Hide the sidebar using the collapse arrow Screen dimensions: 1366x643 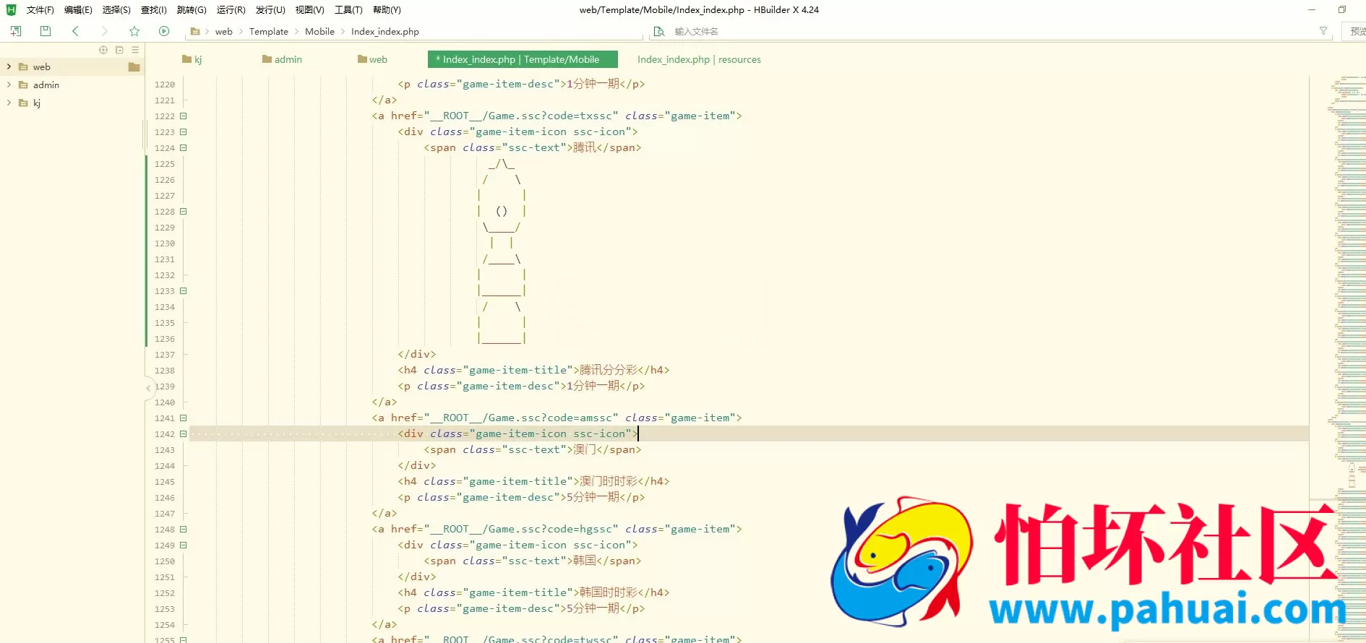148,388
